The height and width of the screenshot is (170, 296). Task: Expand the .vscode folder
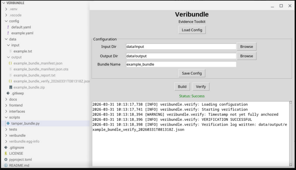(x=6, y=15)
